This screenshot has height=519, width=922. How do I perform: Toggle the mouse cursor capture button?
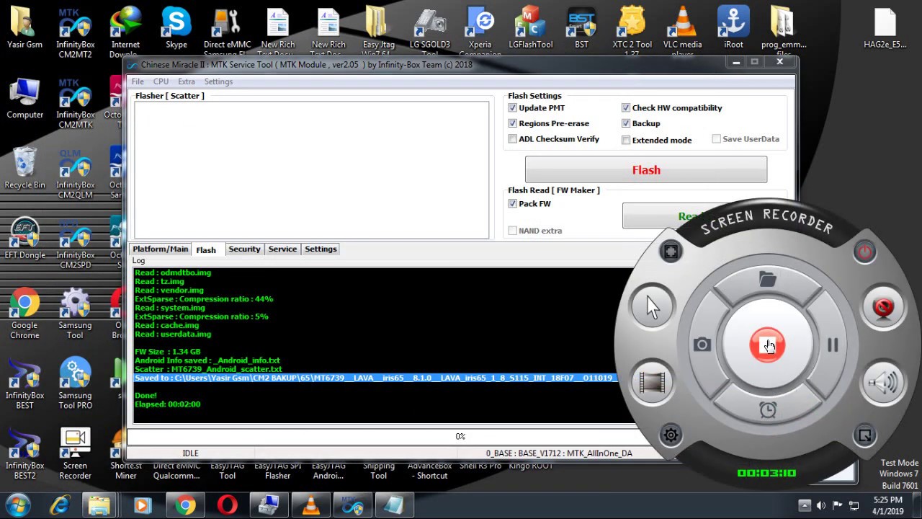(x=652, y=308)
